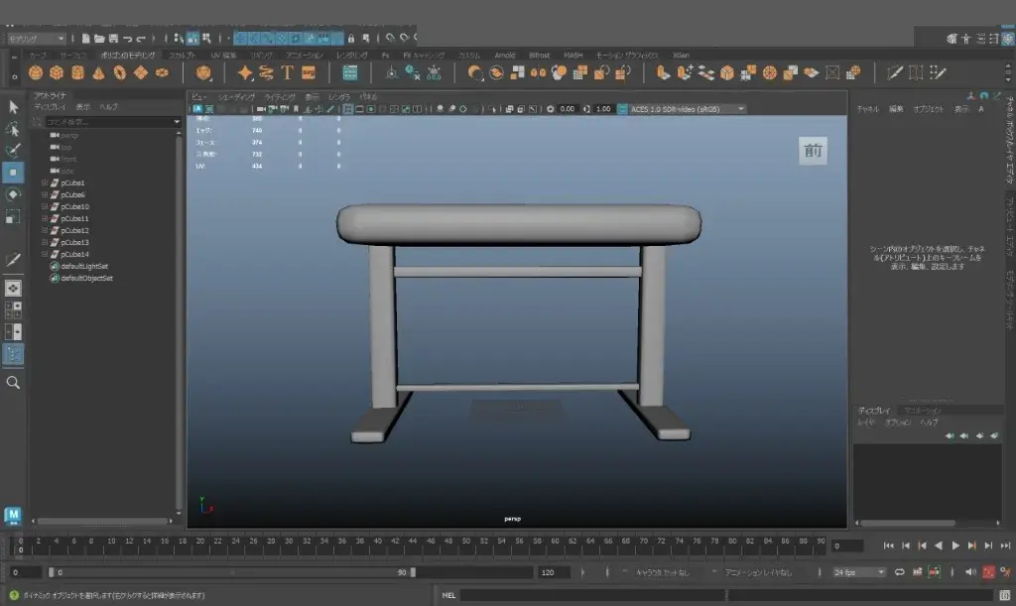Create a polygon torus from the shelf
The width and height of the screenshot is (1016, 606).
[x=120, y=73]
